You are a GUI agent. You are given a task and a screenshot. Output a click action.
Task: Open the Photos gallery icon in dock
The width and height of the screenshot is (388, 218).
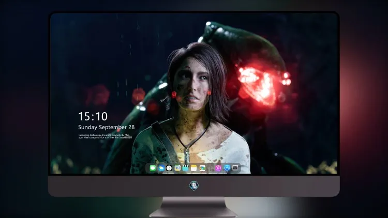(x=202, y=168)
